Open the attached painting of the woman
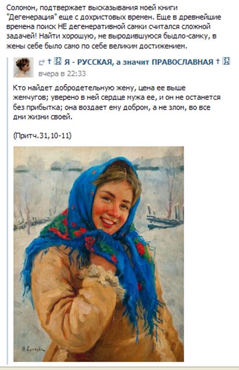This screenshot has width=239, height=370. click(99, 254)
